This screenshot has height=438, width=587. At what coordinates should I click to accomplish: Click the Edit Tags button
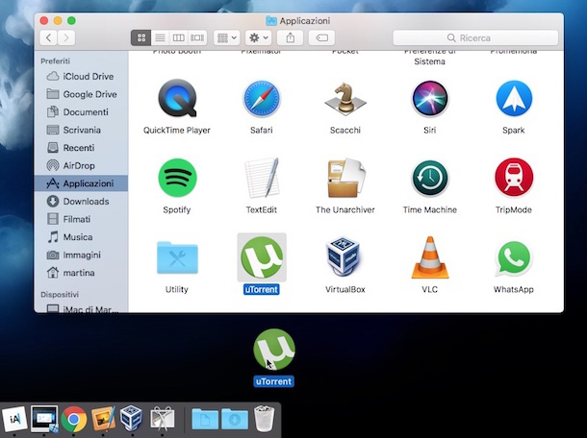321,37
